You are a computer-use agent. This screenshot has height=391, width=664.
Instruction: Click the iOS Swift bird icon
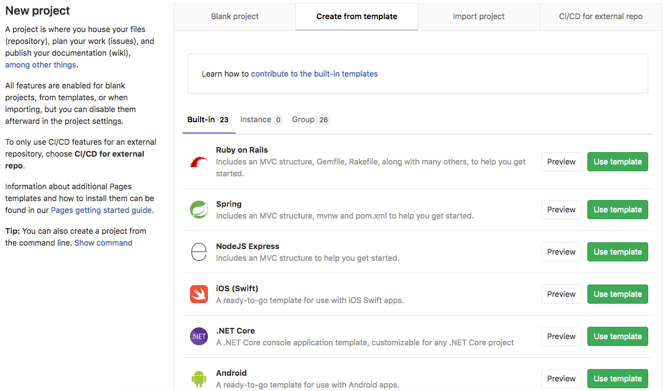click(x=198, y=294)
